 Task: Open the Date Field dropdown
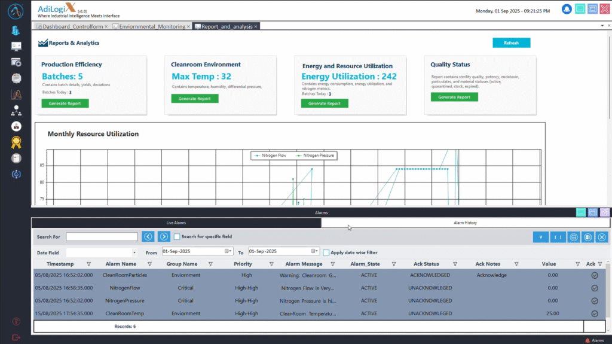point(134,252)
